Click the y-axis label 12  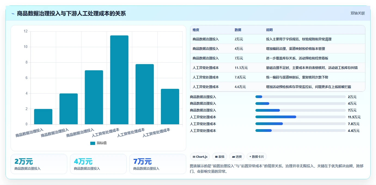(x=26, y=31)
